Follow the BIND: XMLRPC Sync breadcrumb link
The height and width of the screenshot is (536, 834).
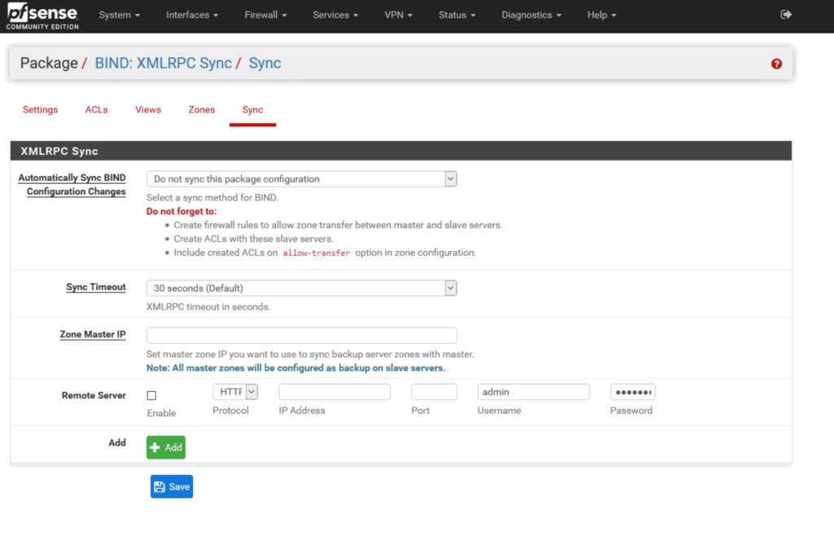pyautogui.click(x=163, y=64)
